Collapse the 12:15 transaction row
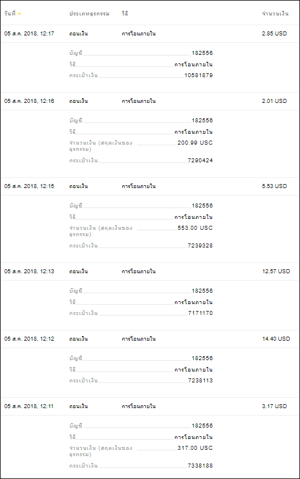Viewport: 300px width, 479px height. point(150,186)
